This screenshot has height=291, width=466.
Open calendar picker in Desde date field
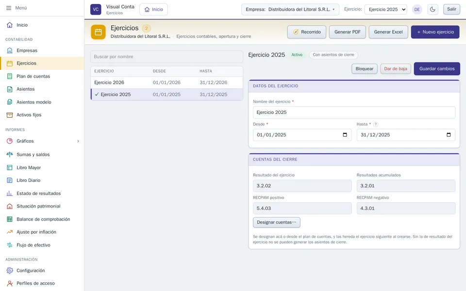[345, 135]
